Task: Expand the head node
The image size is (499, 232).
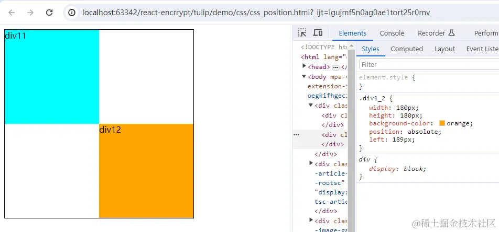Action: coord(304,66)
